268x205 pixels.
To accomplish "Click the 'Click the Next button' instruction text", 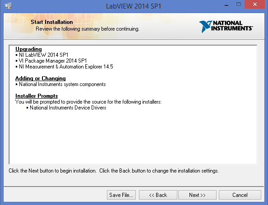I will click(114, 171).
